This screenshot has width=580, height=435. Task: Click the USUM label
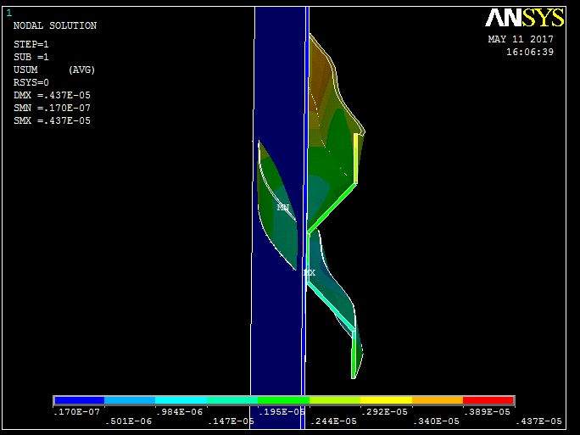click(25, 70)
